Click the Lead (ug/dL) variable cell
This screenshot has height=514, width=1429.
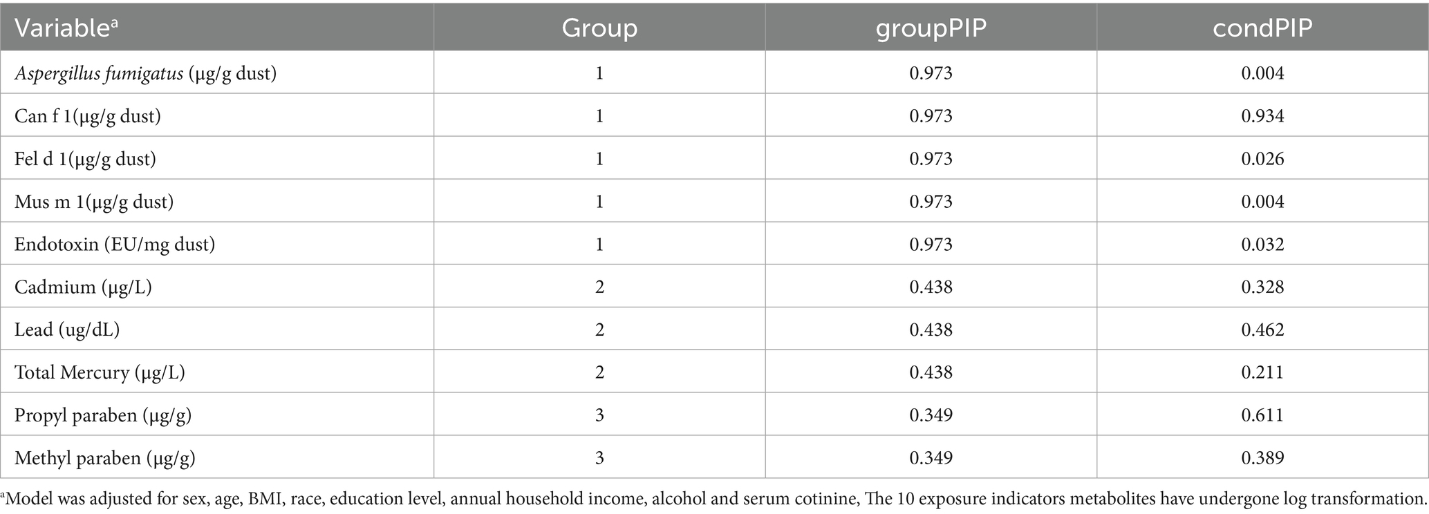[x=67, y=330]
